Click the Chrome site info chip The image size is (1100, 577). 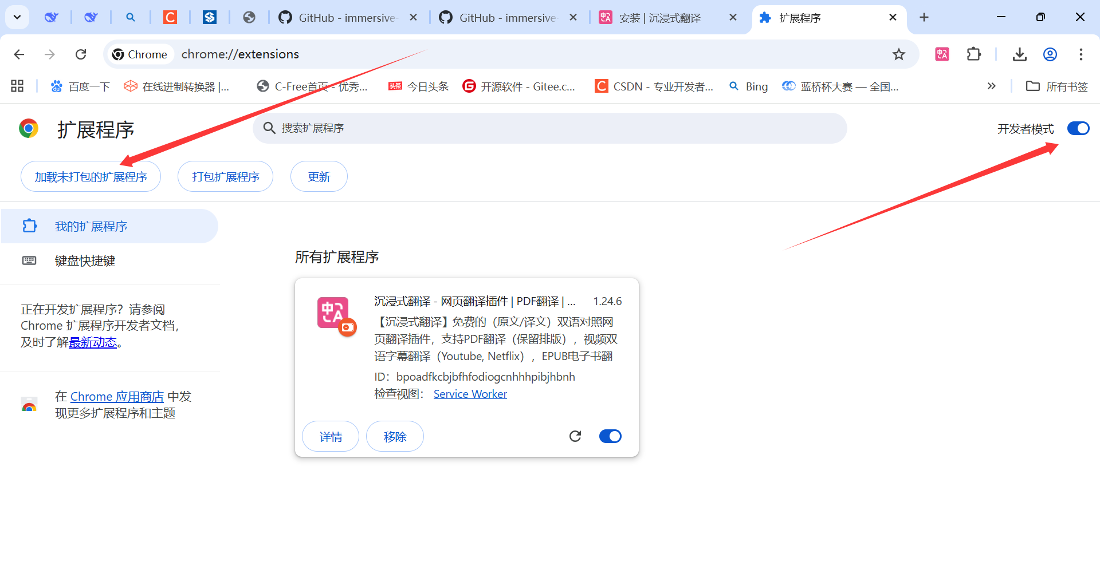[x=140, y=54]
